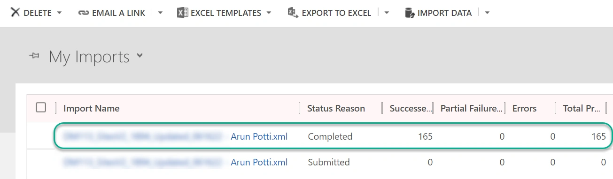The width and height of the screenshot is (613, 179).
Task: Open the My Imports view selector chevron
Action: point(140,56)
